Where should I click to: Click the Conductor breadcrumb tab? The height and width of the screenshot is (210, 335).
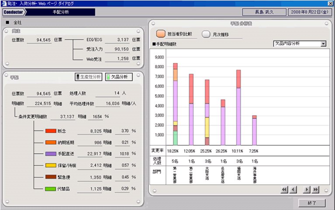(14, 12)
